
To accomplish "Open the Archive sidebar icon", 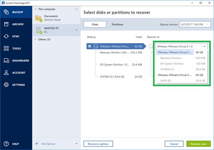I will tap(6, 24).
